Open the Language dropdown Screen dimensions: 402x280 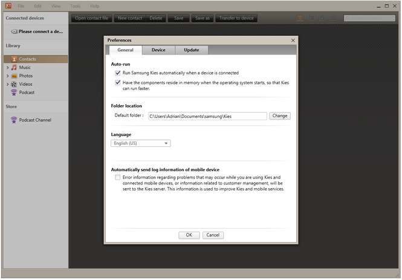(141, 143)
